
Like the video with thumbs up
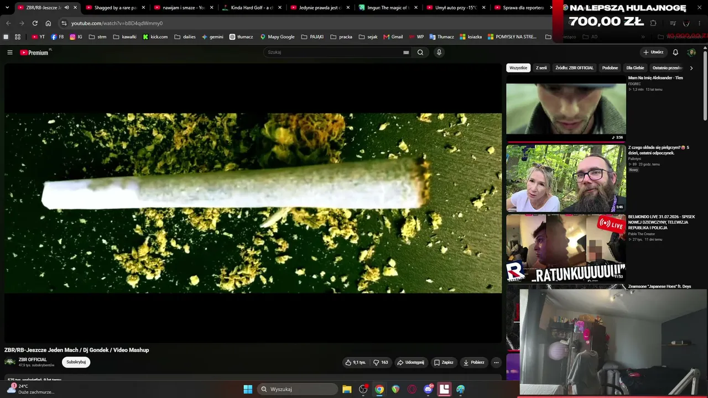pyautogui.click(x=356, y=363)
